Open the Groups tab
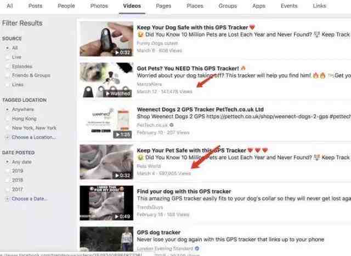The image size is (351, 256). pos(228,6)
